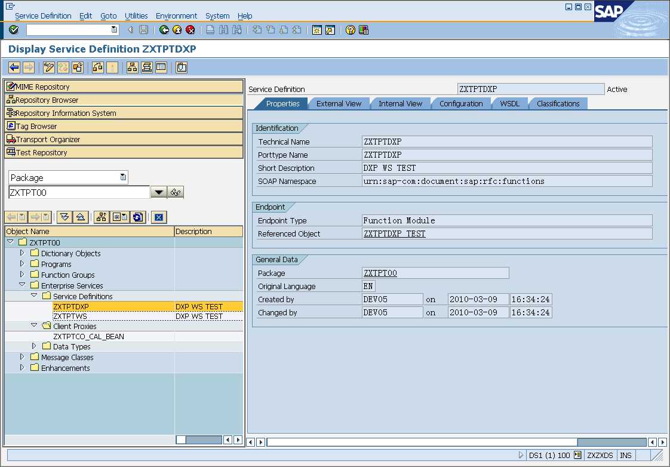Expand the Enhancements folder
Image resolution: width=670 pixels, height=467 pixels.
22,367
